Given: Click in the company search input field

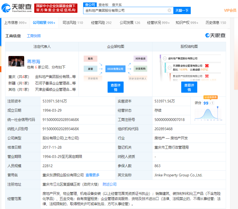Looking at the screenshot, I should [x=125, y=11].
